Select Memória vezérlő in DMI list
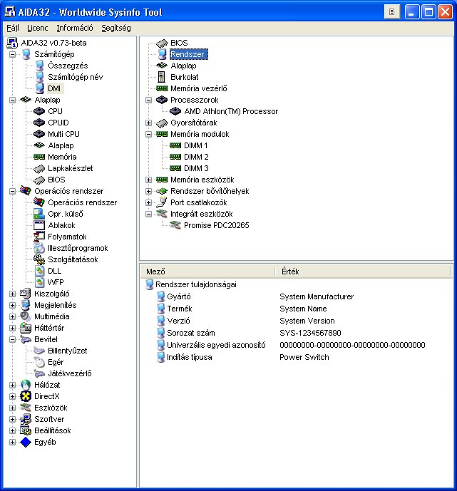The height and width of the screenshot is (491, 457). pos(199,88)
